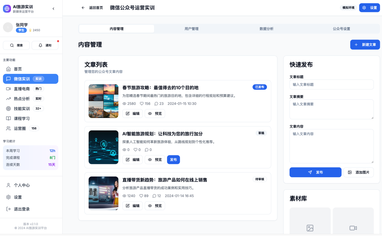This screenshot has width=382, height=236.
Task: Switch to the 数据分析 tab
Action: [x=266, y=29]
